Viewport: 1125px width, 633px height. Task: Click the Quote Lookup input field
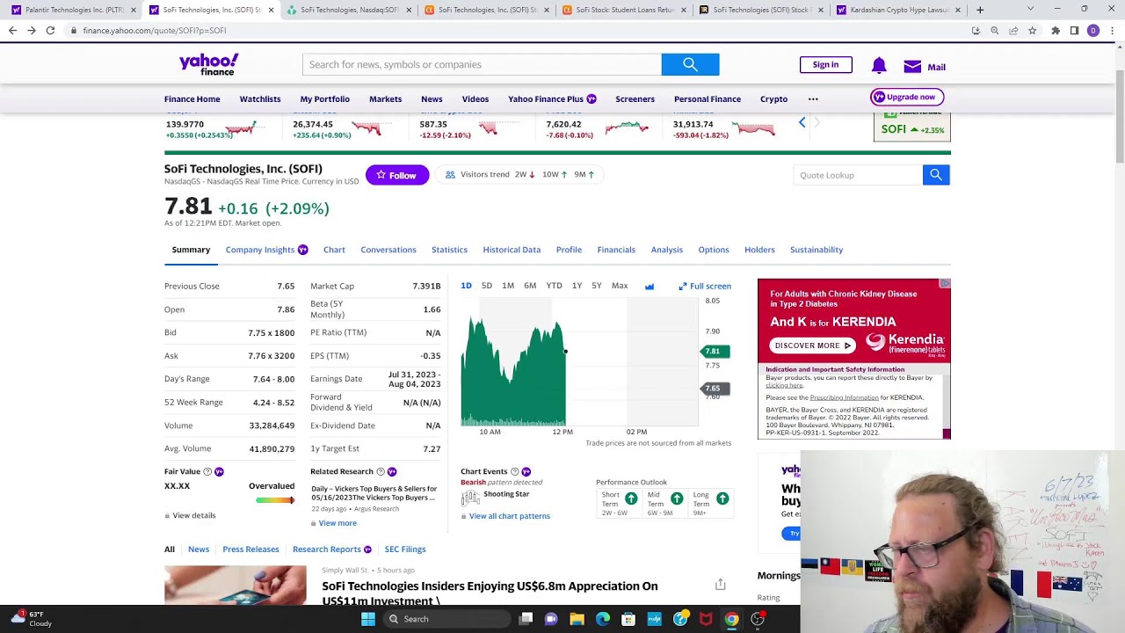[x=858, y=175]
